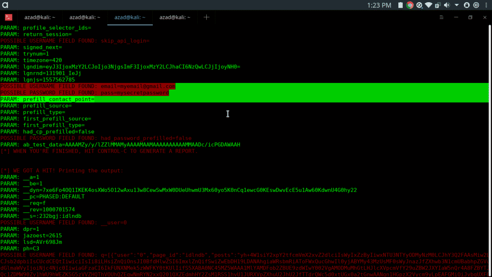Open the Wi-Fi network indicator
Screen dimensions: 492x277
click(428, 5)
